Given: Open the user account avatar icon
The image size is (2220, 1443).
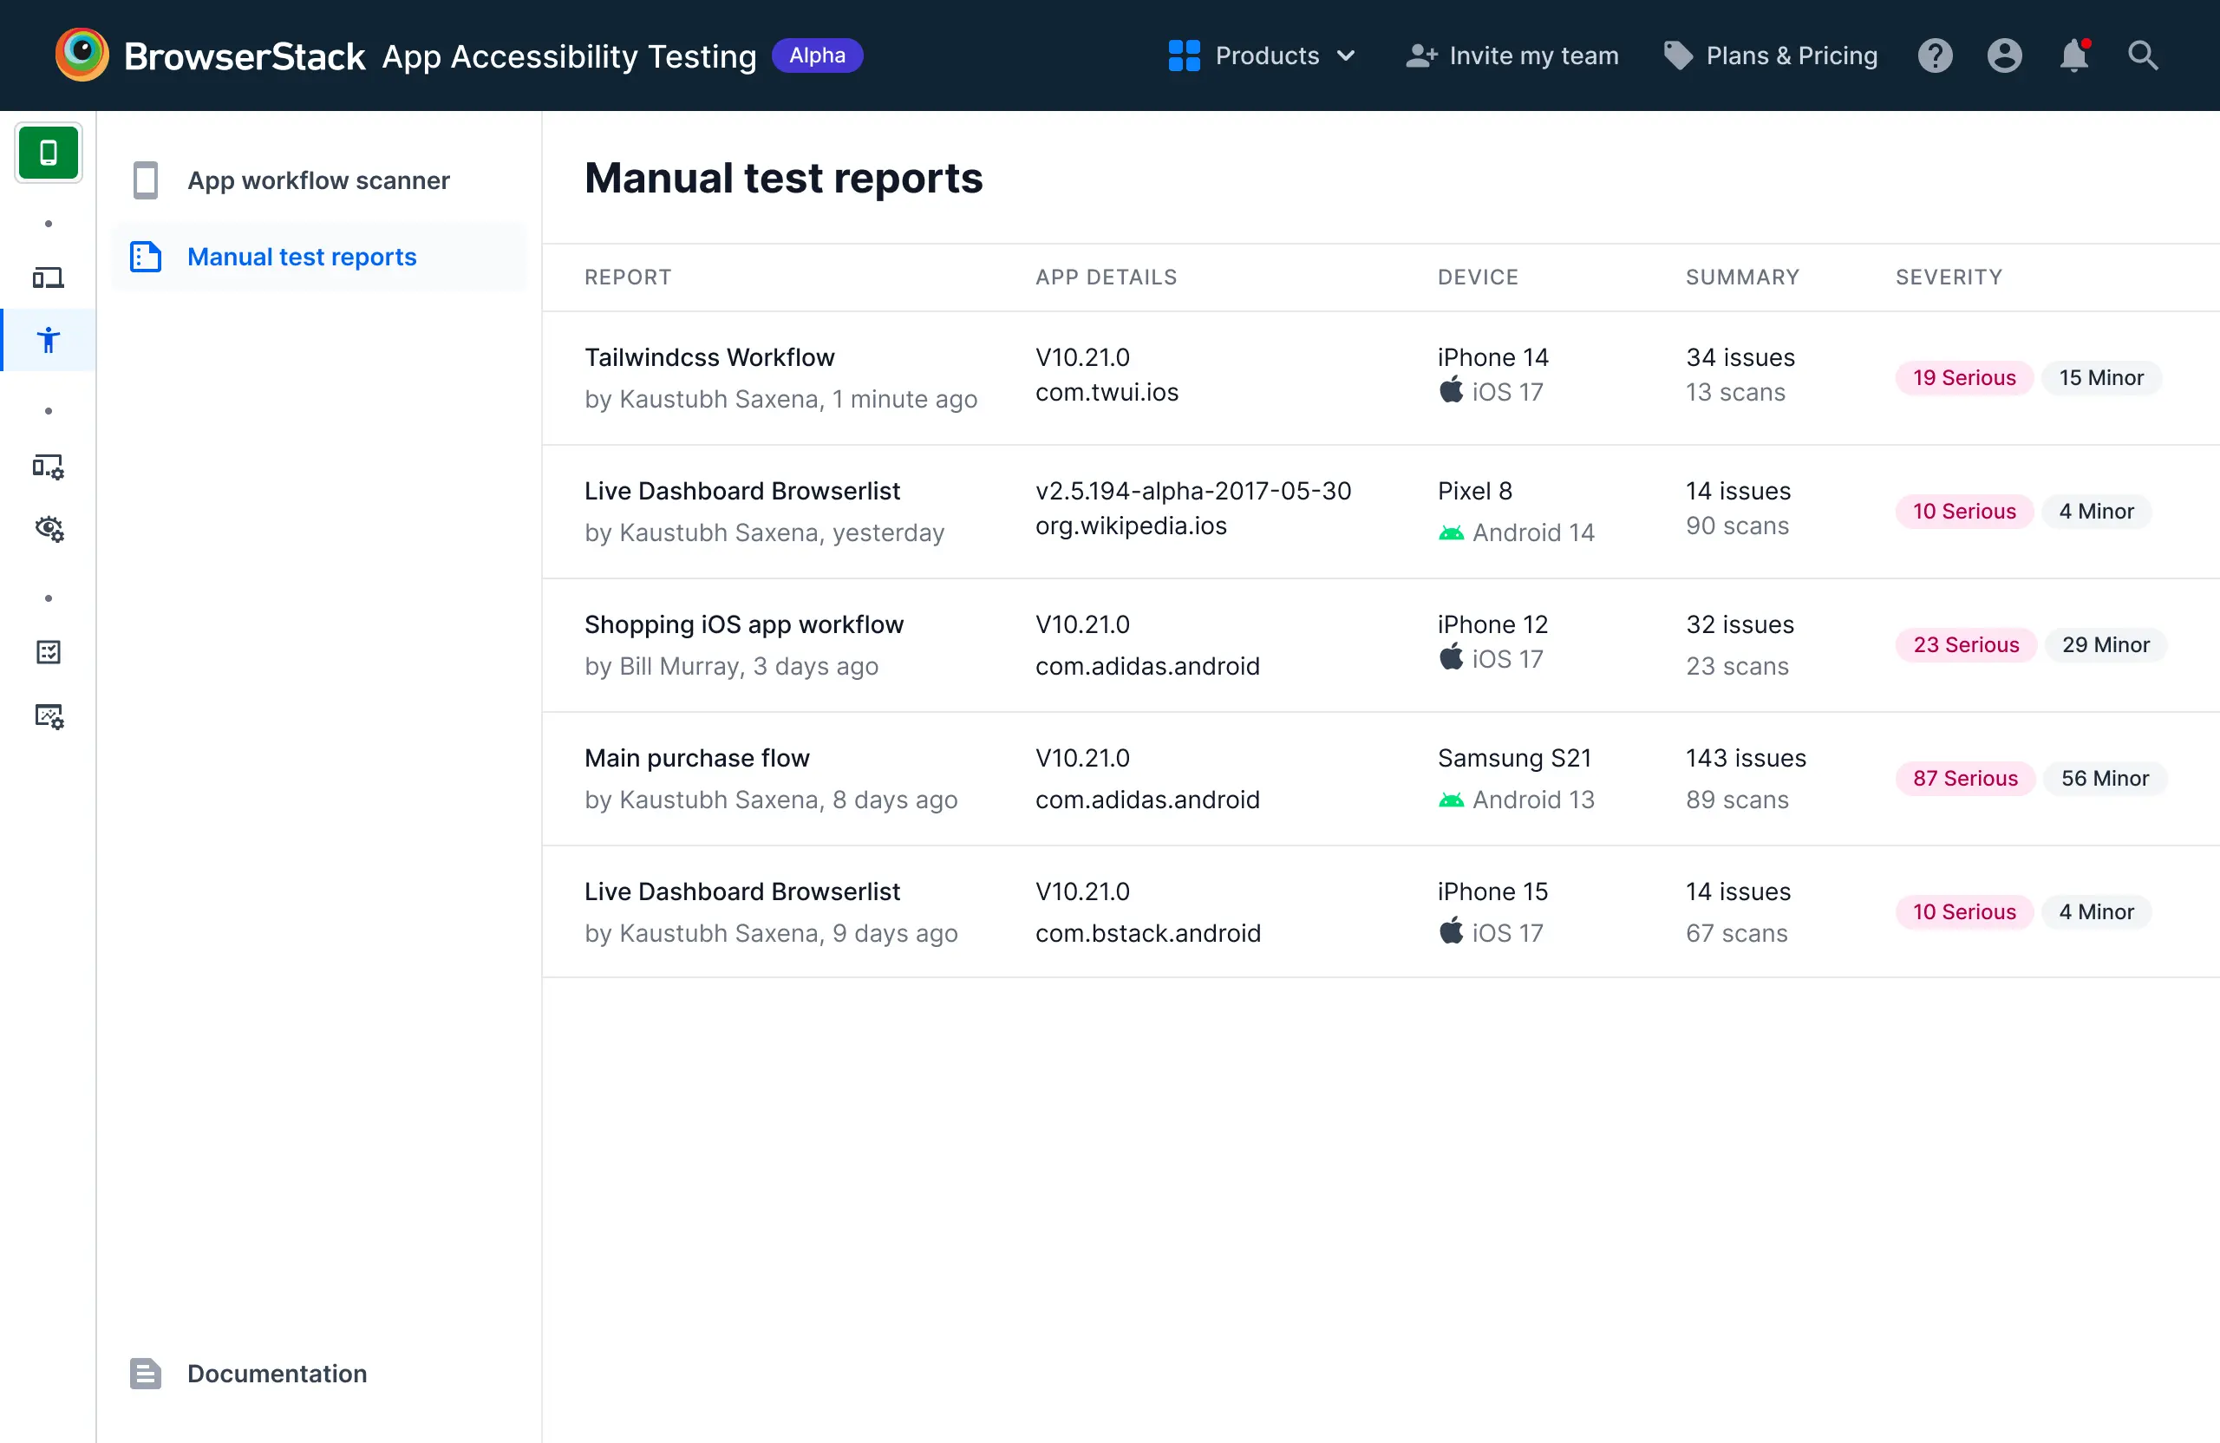Looking at the screenshot, I should 2005,56.
